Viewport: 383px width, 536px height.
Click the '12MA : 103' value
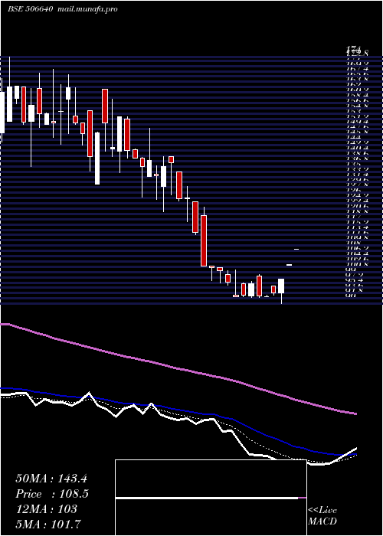pos(46,509)
